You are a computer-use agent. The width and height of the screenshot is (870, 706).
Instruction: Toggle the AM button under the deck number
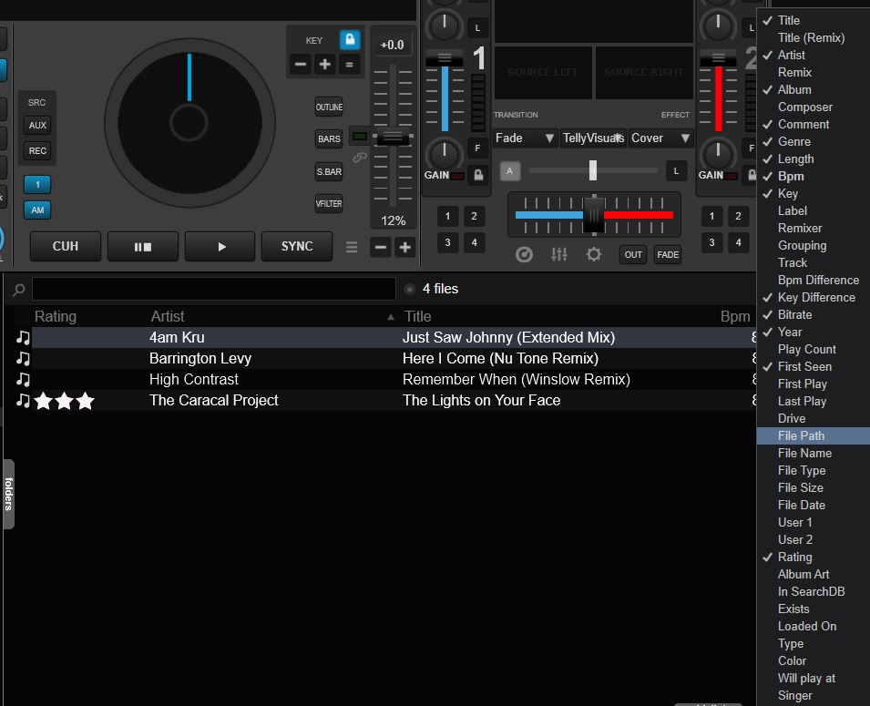click(x=36, y=210)
